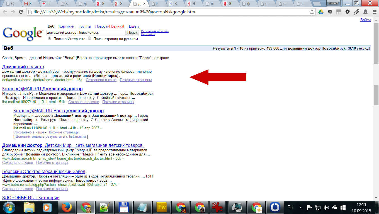
Task: Click the bookmark star in address bar
Action: coord(312,12)
